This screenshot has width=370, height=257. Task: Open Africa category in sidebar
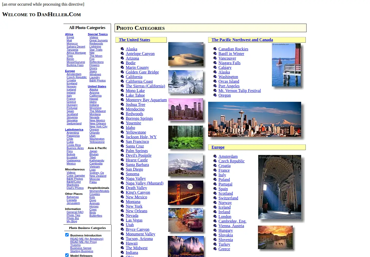(x=69, y=34)
